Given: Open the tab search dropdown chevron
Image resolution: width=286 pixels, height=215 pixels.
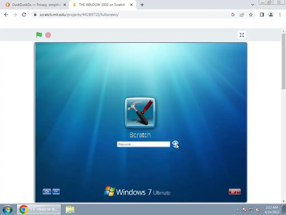Looking at the screenshot, I should coord(252,5).
